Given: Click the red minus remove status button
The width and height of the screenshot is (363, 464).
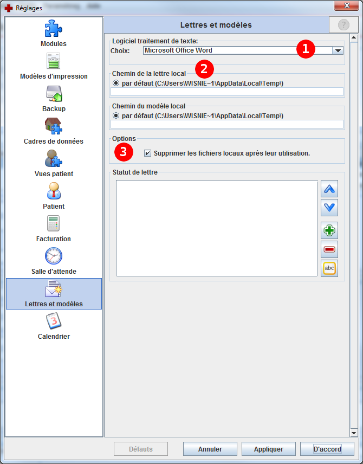Looking at the screenshot, I should (x=329, y=249).
